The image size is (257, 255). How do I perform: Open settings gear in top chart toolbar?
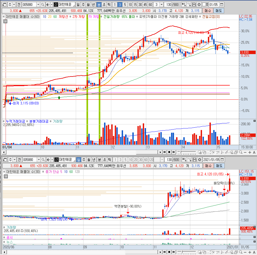(199, 5)
